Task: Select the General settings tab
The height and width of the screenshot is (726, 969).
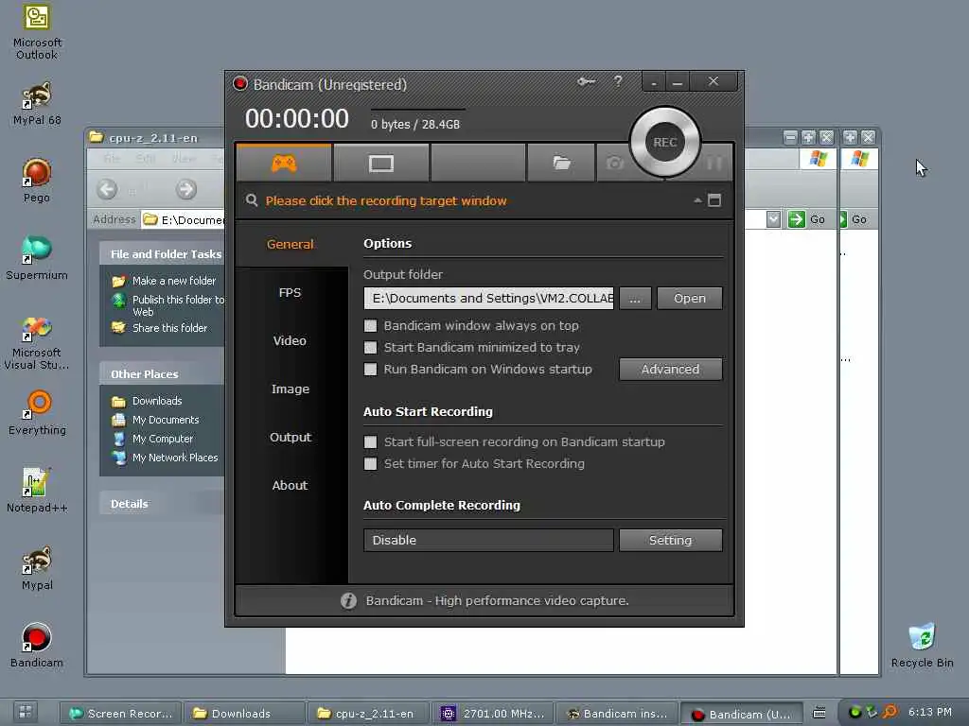Action: coord(291,244)
